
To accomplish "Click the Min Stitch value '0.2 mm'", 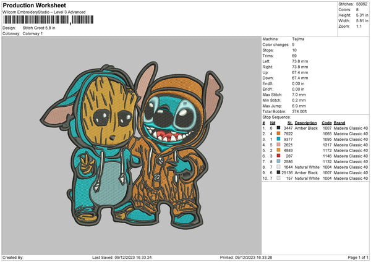I will [299, 100].
